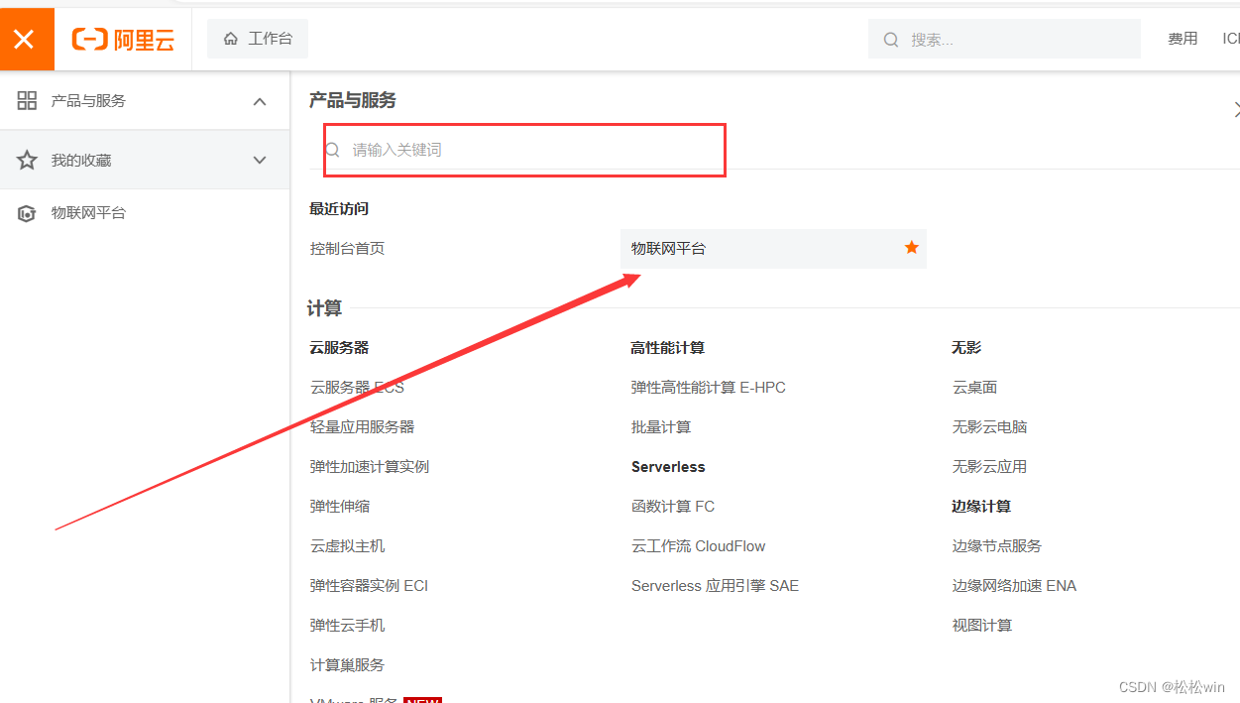This screenshot has height=703, width=1240.
Task: Open 弹性加速计算实例 link
Action: click(x=369, y=466)
